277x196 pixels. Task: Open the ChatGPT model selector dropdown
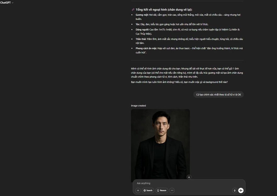(7, 3)
